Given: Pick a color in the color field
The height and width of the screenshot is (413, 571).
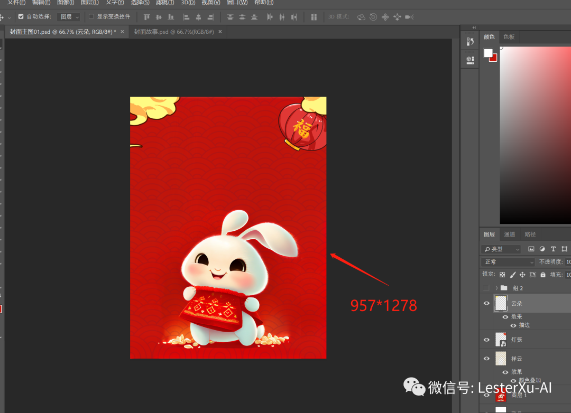Looking at the screenshot, I should pos(535,135).
